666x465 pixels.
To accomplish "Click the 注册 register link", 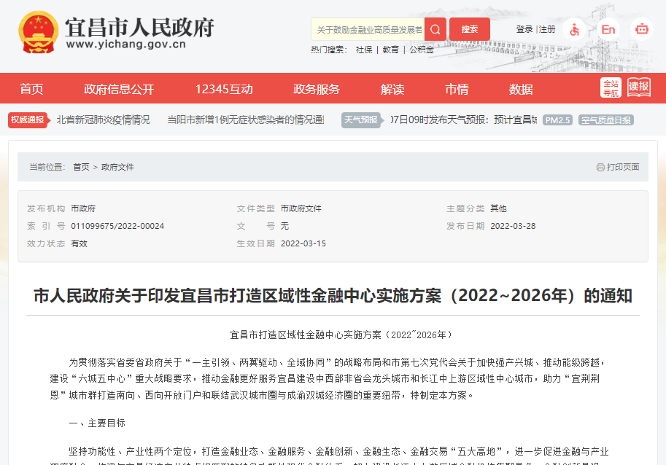I will (547, 29).
